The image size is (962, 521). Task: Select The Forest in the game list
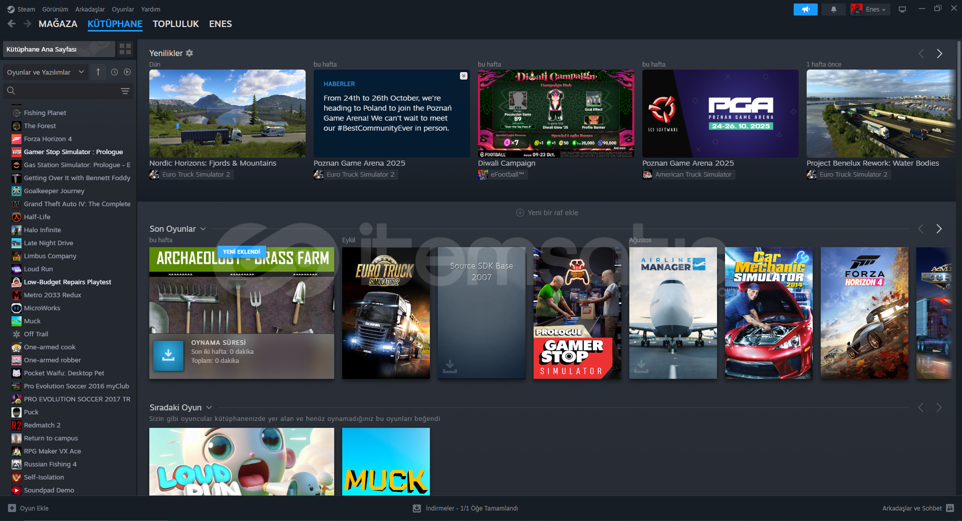pos(40,126)
